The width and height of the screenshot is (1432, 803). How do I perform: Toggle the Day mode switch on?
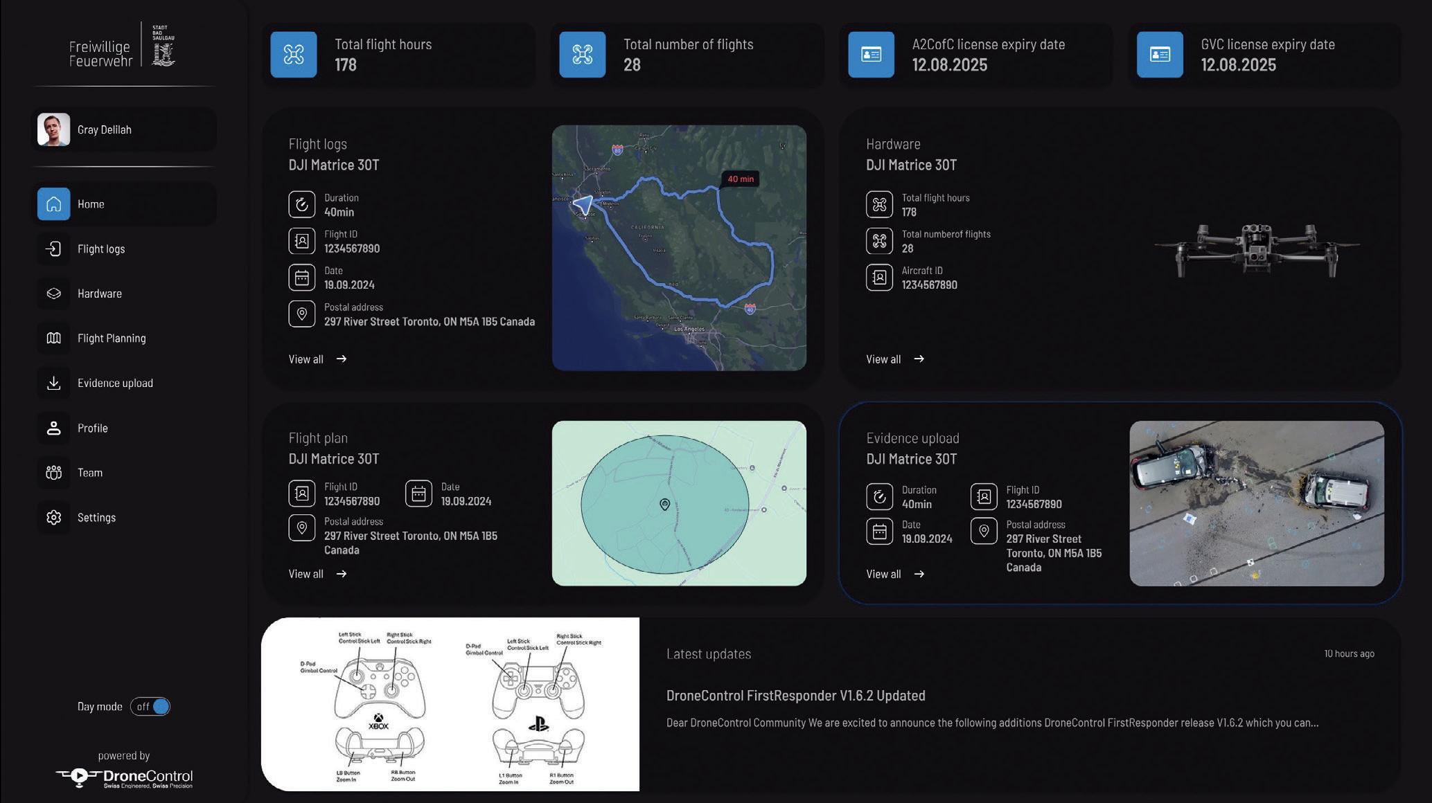[x=150, y=706]
